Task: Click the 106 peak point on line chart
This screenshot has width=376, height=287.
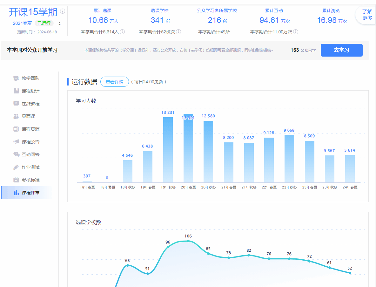Action: pos(188,241)
